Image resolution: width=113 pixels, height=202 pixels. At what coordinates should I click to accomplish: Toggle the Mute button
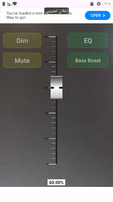pyautogui.click(x=22, y=60)
